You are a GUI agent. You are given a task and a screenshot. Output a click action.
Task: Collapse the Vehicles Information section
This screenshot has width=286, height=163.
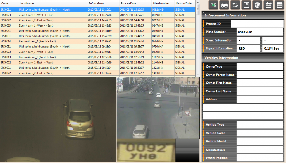point(203,56)
